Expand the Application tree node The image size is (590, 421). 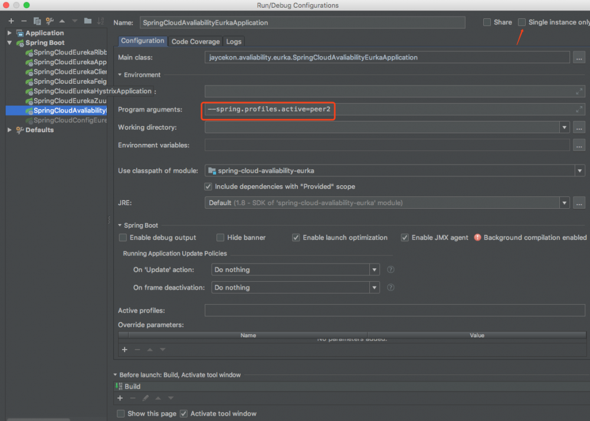pyautogui.click(x=9, y=33)
